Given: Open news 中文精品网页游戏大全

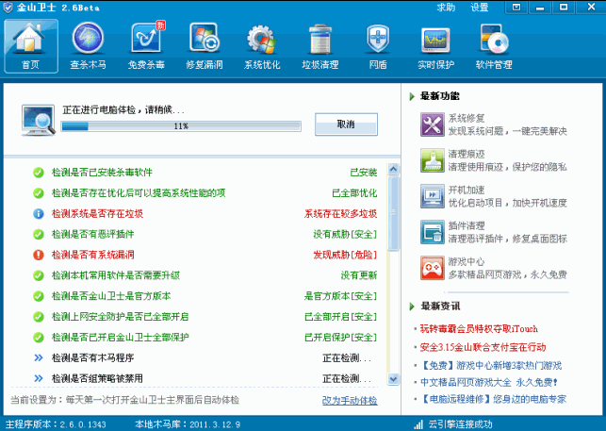Looking at the screenshot, I should (489, 382).
